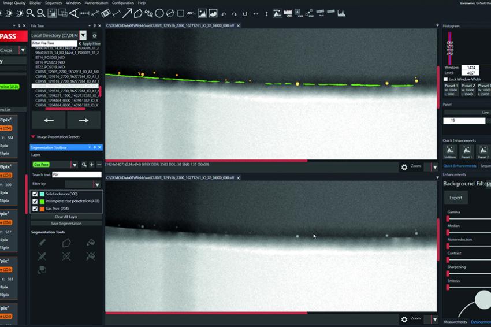
Task: Select the angle measurement tool
Action: tap(73, 13)
